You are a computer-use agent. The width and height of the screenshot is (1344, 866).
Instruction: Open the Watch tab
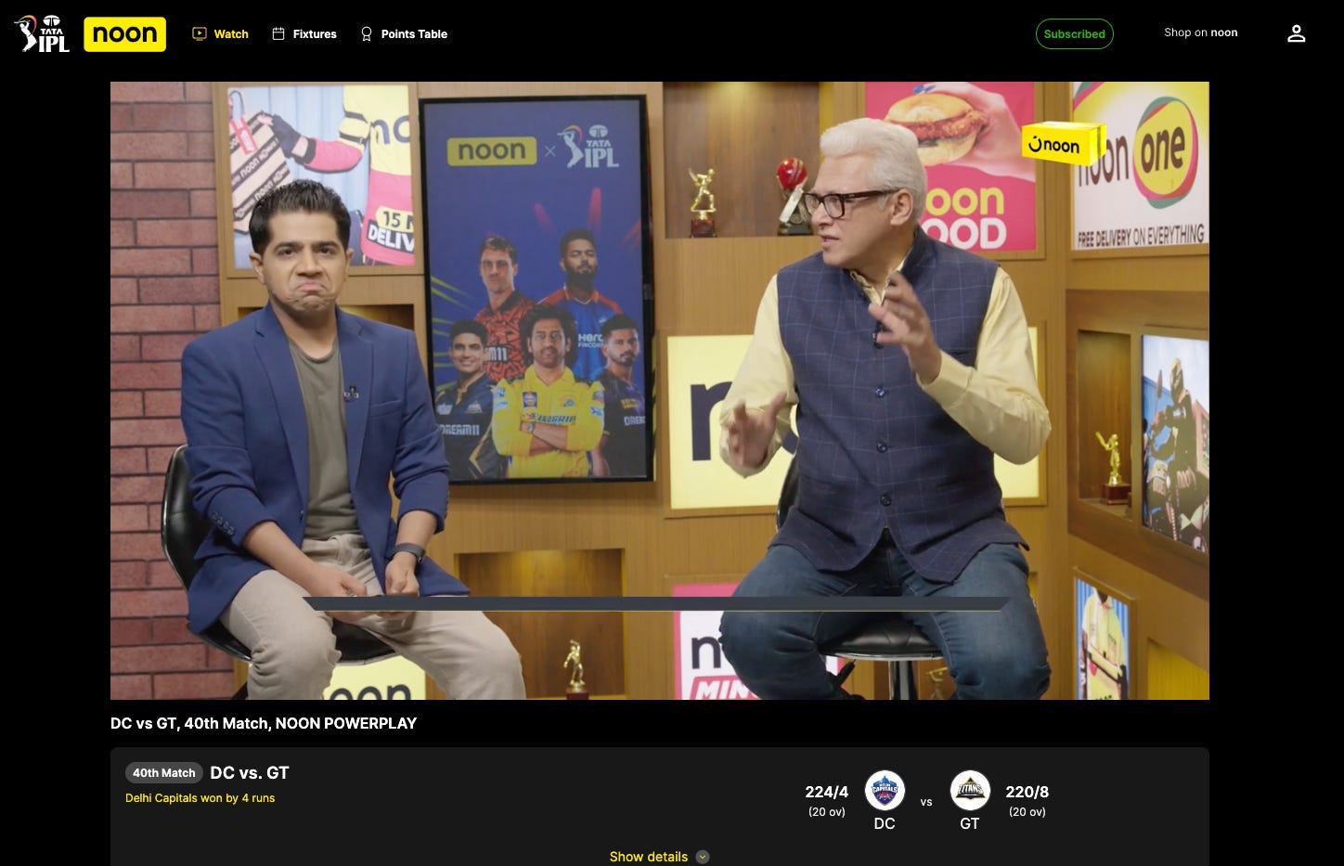pos(220,33)
